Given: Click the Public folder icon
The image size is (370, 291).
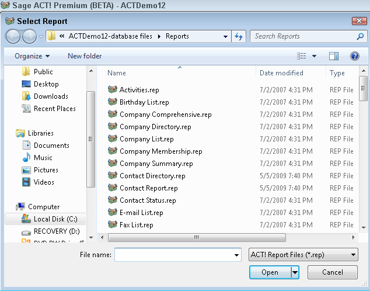Looking at the screenshot, I should [26, 71].
